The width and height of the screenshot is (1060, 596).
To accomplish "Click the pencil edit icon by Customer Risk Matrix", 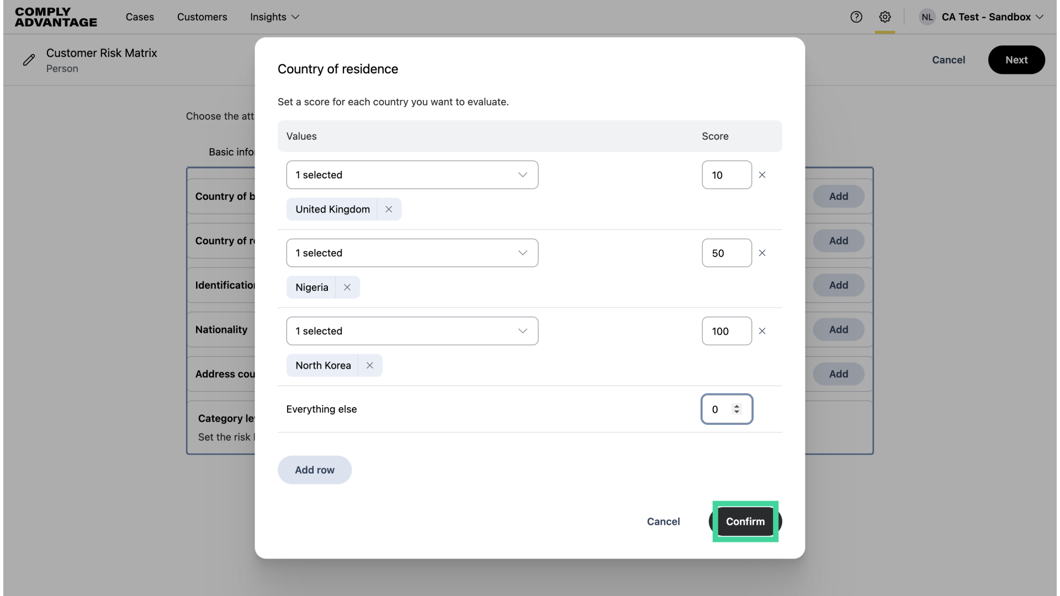I will [x=29, y=60].
